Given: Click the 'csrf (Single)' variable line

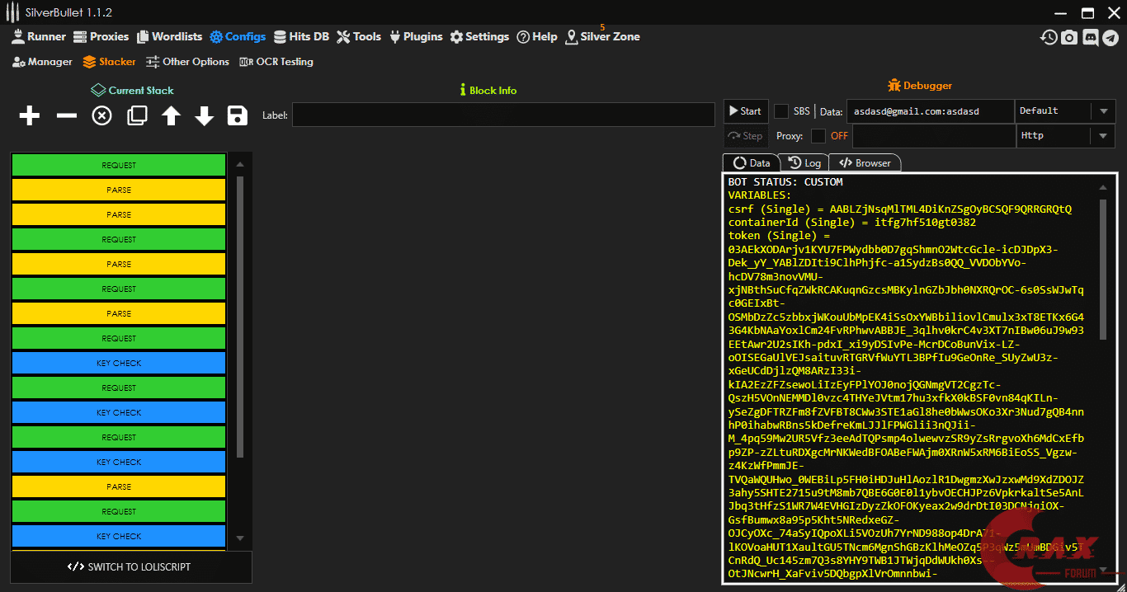Looking at the screenshot, I should point(900,209).
